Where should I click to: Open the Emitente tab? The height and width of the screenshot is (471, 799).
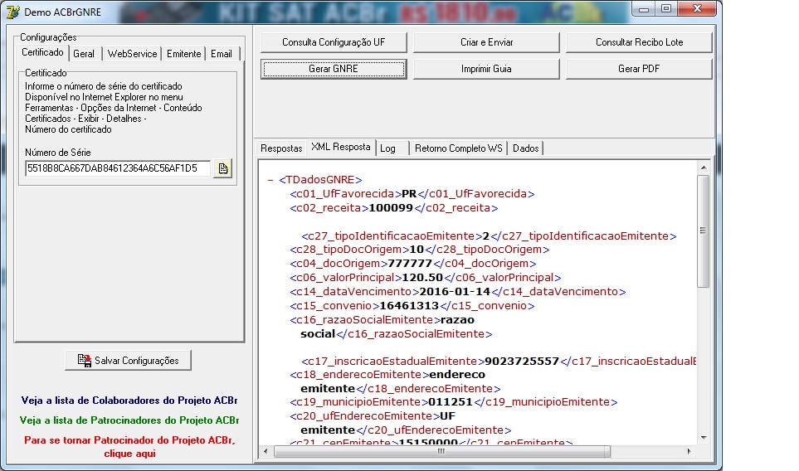coord(183,54)
